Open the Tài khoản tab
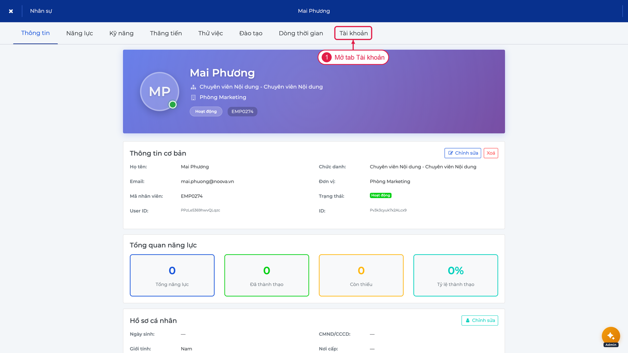Screen dimensions: 628x353 tap(354, 33)
